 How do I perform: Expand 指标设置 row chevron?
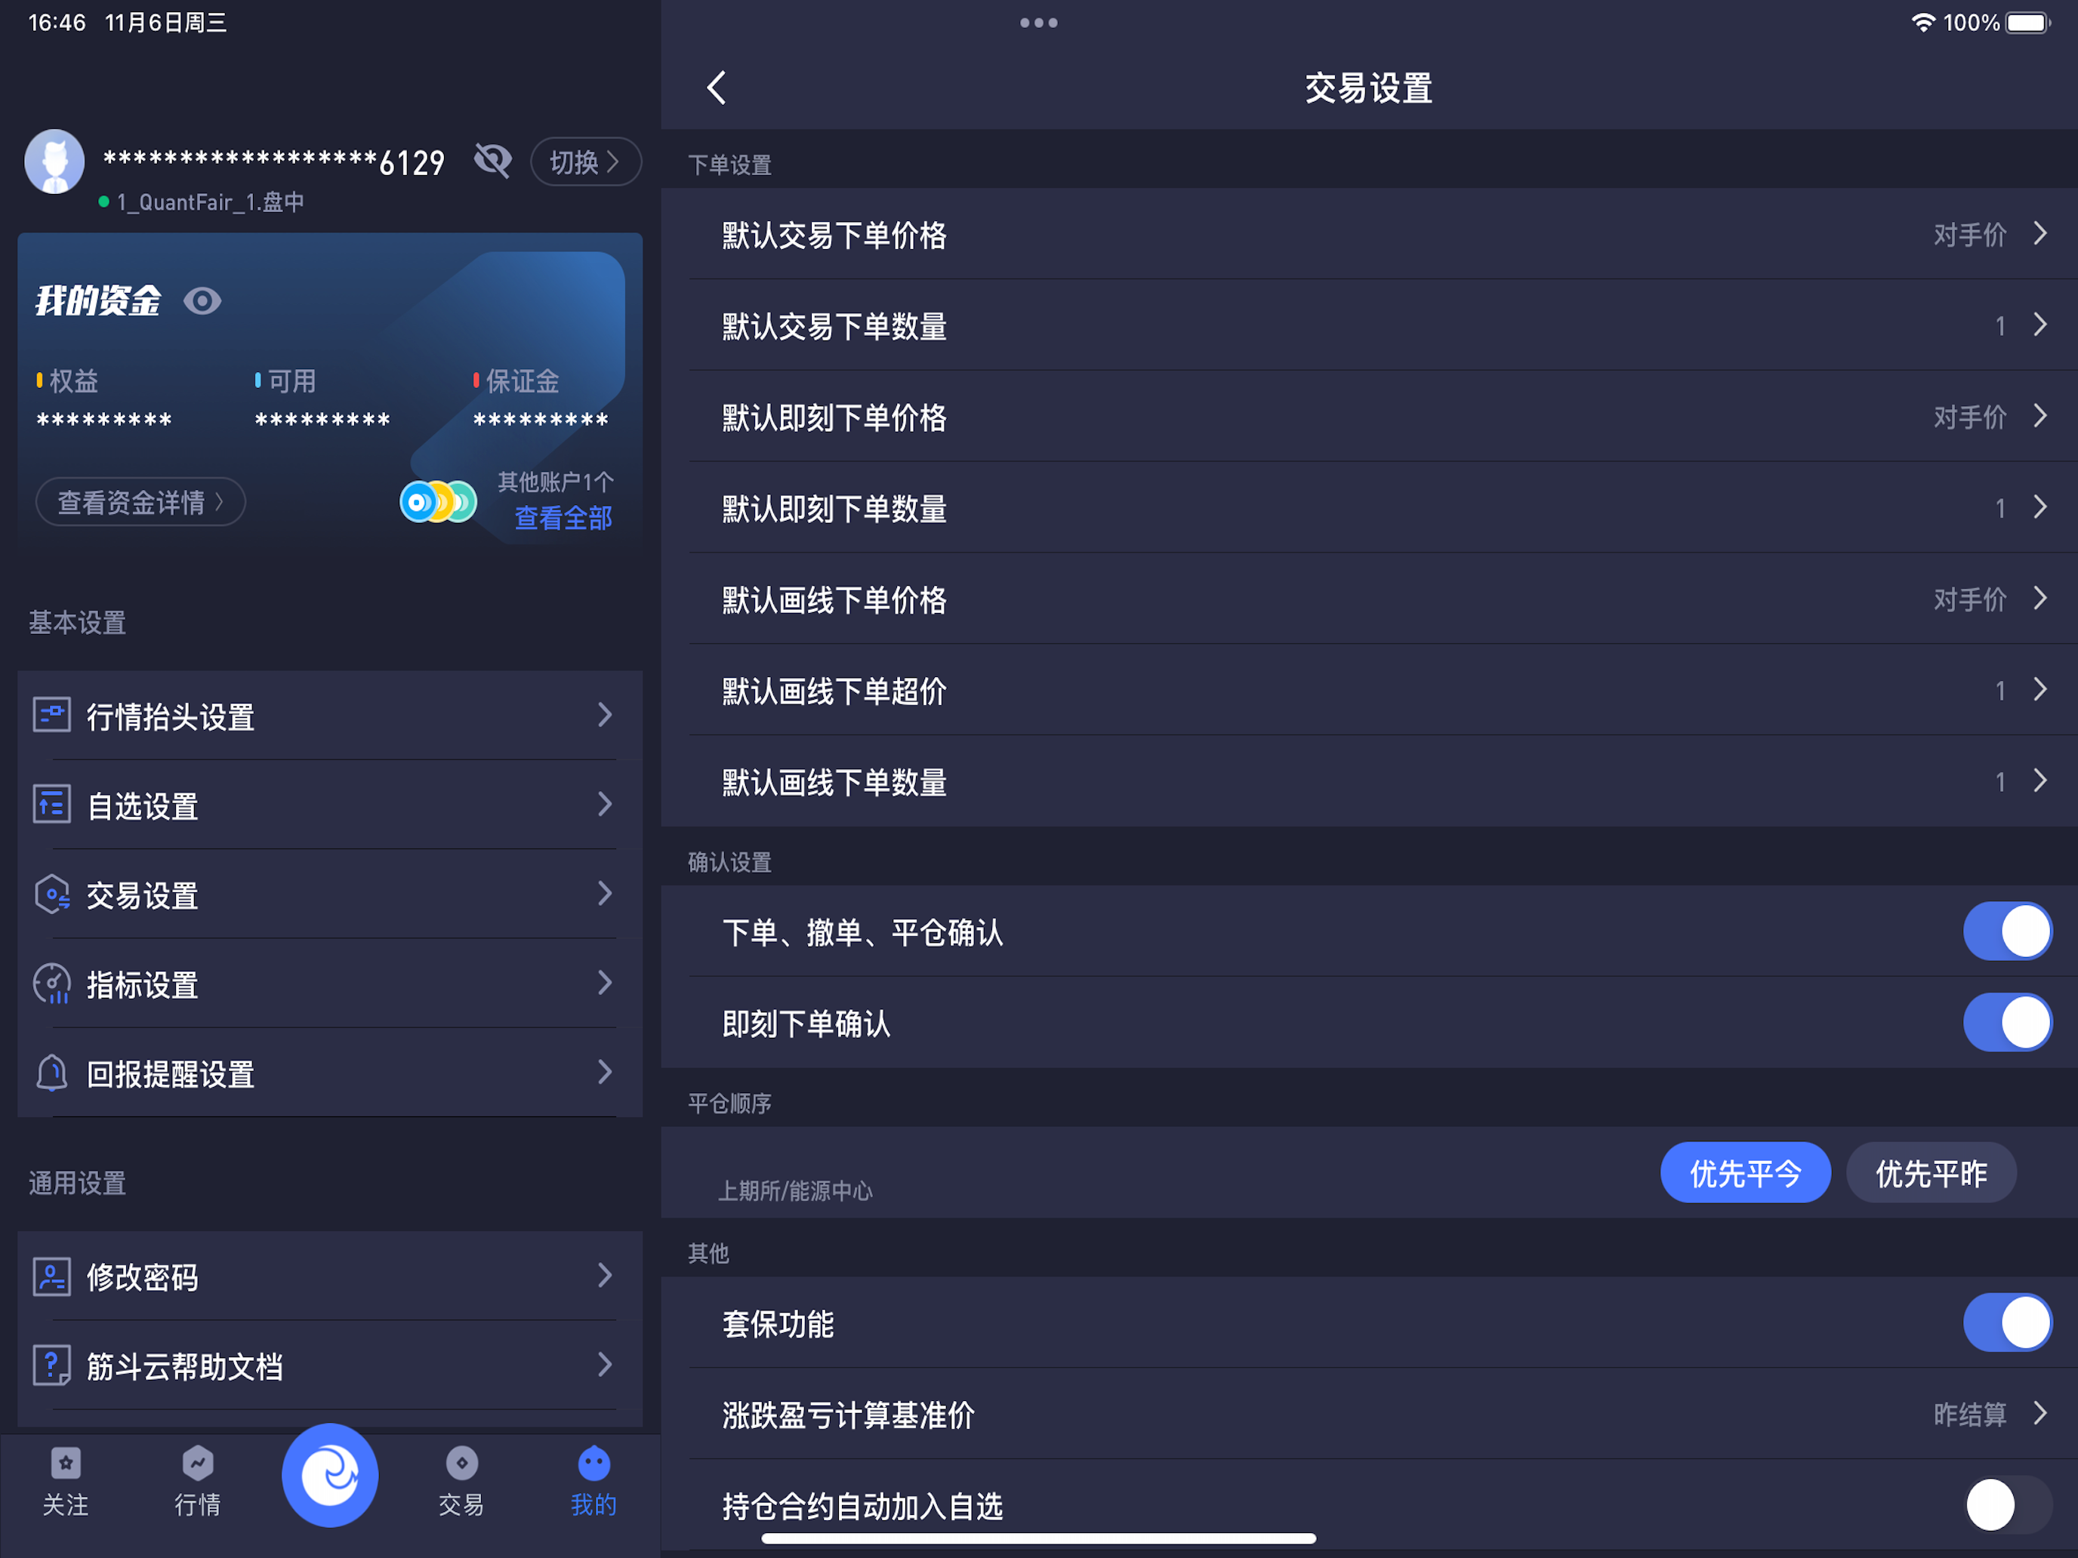click(x=605, y=982)
